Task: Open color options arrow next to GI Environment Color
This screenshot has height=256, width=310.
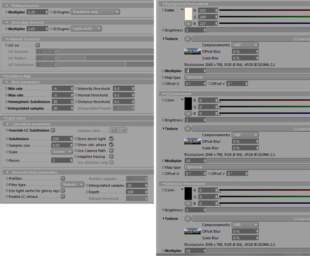Action: (x=182, y=100)
